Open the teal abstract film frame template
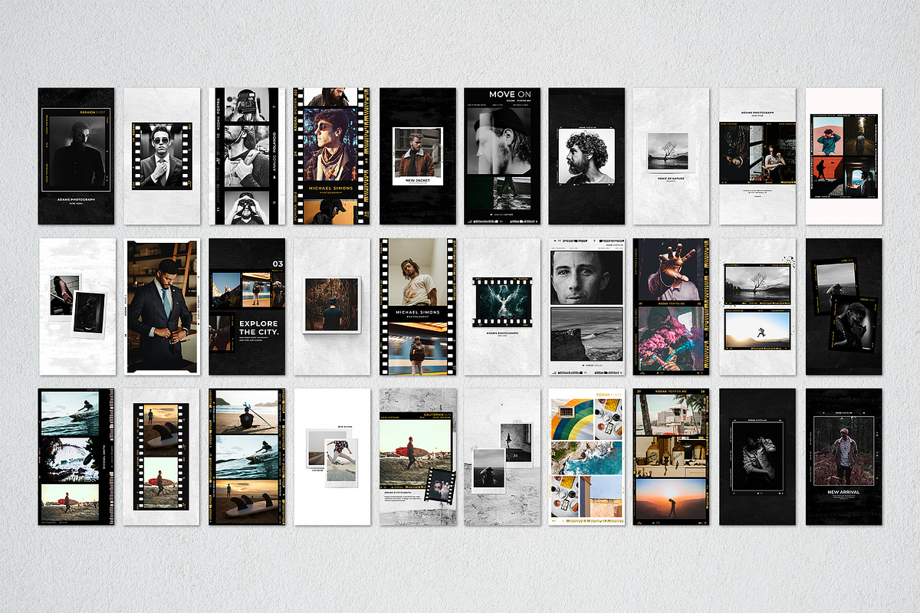920x613 pixels. coord(502,306)
